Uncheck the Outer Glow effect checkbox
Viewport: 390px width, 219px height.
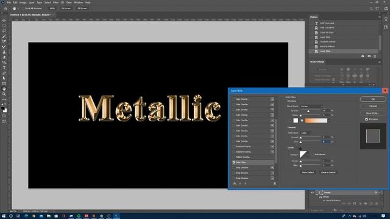[x=234, y=162]
